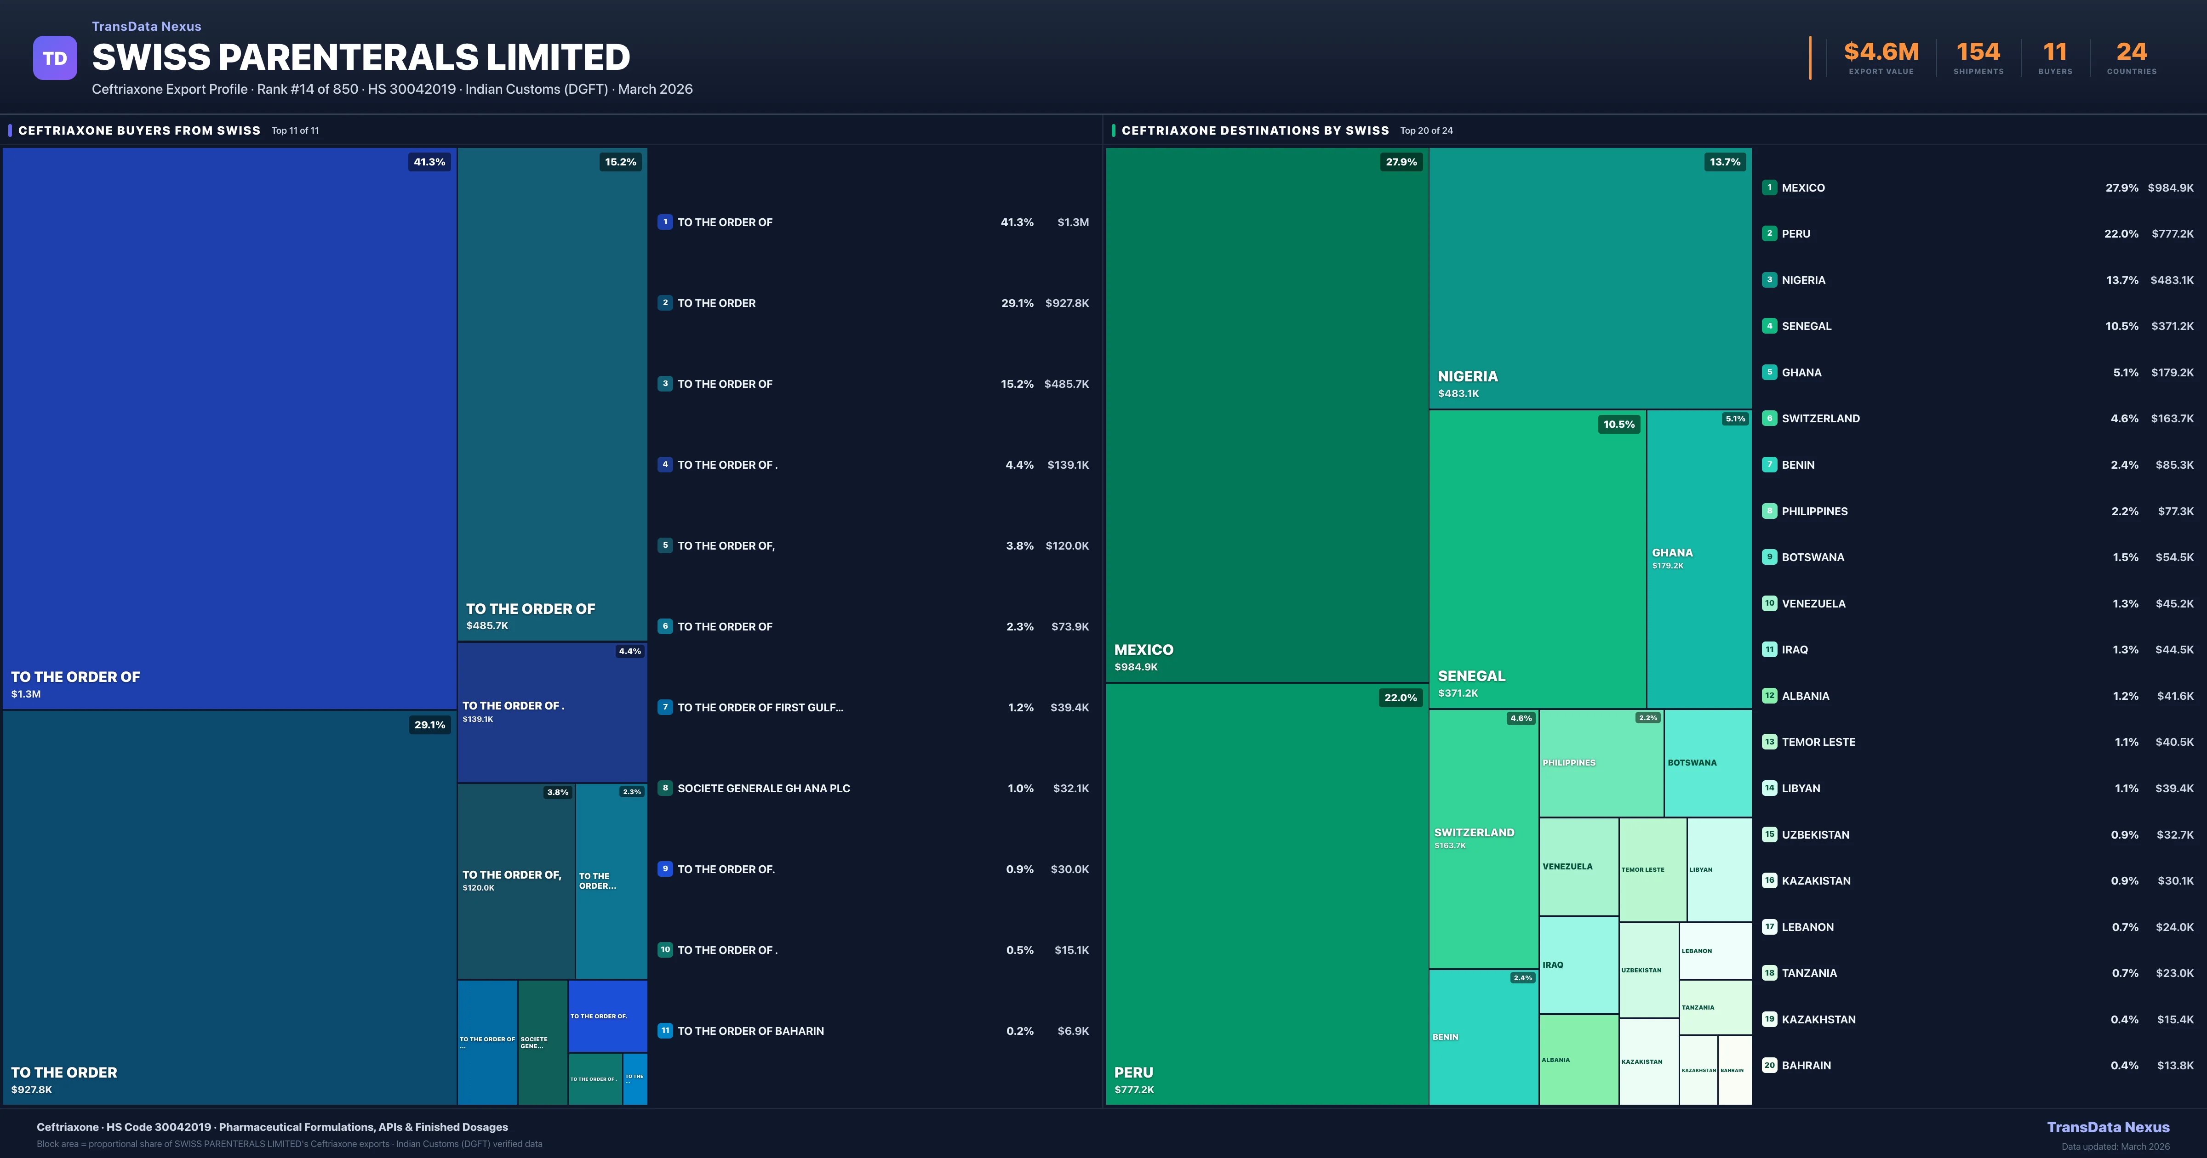Click the TransData Nexus footer link
This screenshot has height=1158, width=2207.
(x=2108, y=1127)
